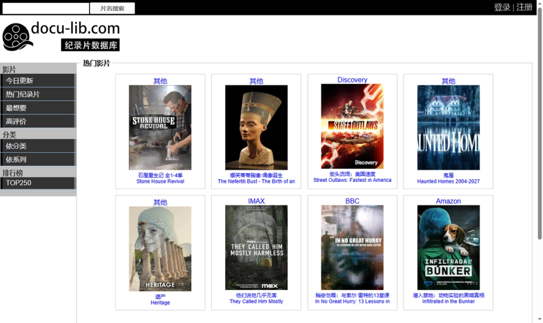Click the vertical page scrollbar thumb
The height and width of the screenshot is (323, 543).
pyautogui.click(x=540, y=123)
